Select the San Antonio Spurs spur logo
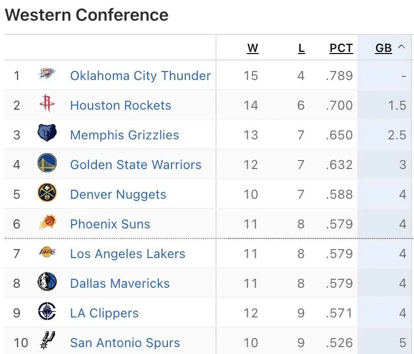 click(48, 340)
